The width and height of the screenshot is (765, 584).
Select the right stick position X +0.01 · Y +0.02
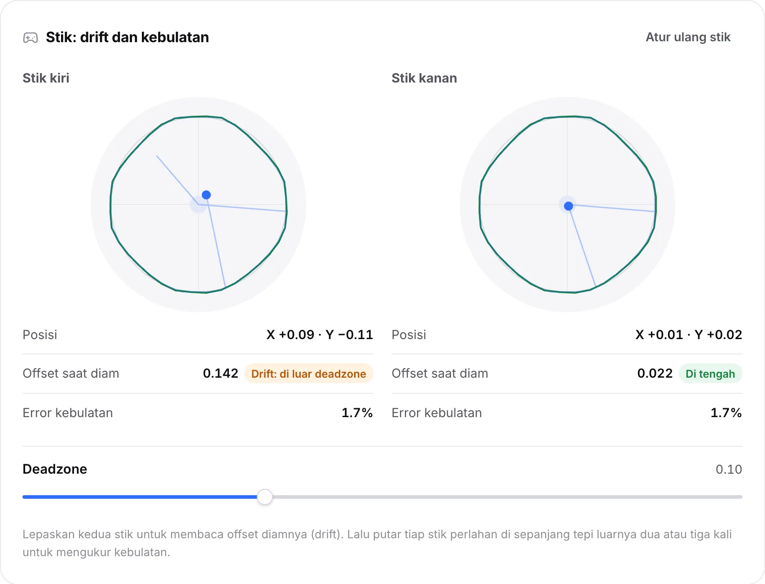click(x=689, y=335)
